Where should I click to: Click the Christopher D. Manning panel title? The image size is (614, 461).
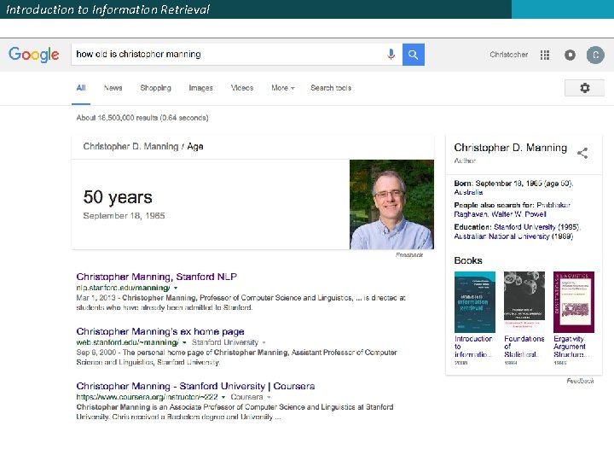[510, 148]
